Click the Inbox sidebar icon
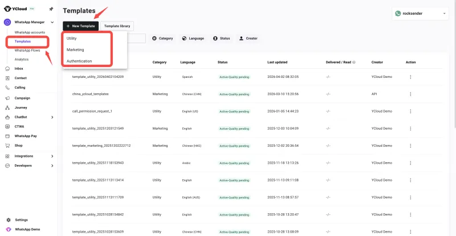The width and height of the screenshot is (456, 236). point(7,68)
